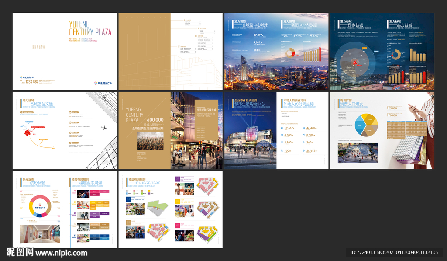Image resolution: width=447 pixels, height=261 pixels.
Task: Click the Yufeng logo on the cover bottom right
Action: click(x=103, y=83)
